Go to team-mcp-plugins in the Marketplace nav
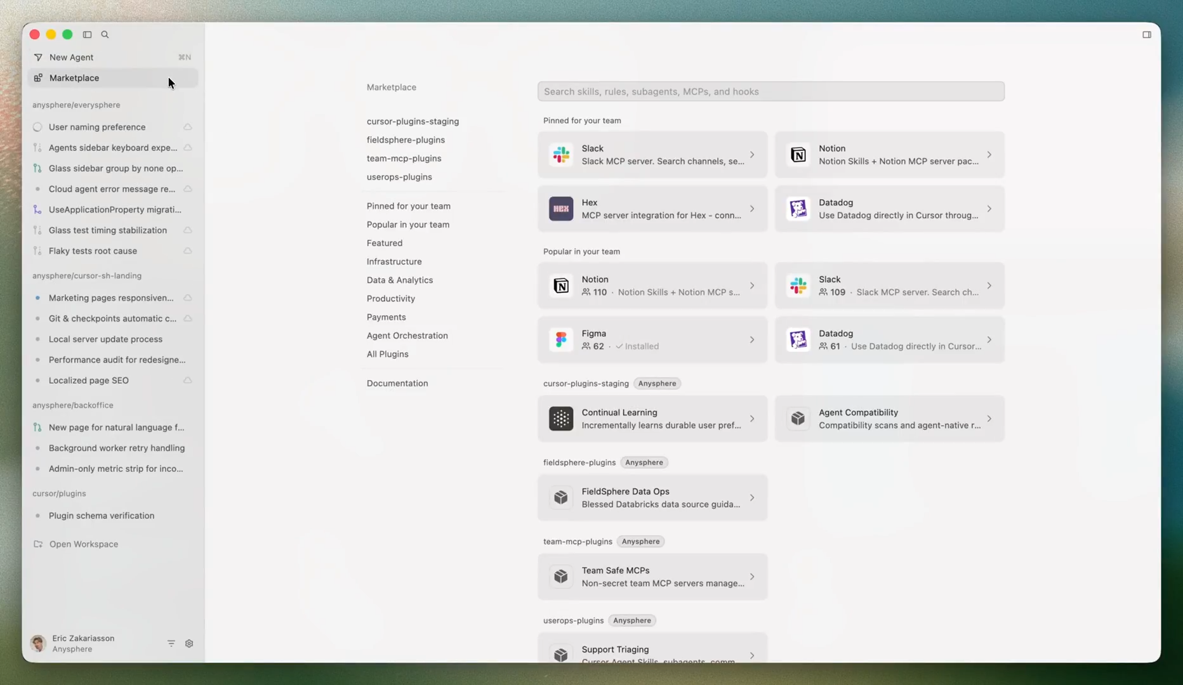Screen dimensions: 1183x685 pyautogui.click(x=404, y=159)
